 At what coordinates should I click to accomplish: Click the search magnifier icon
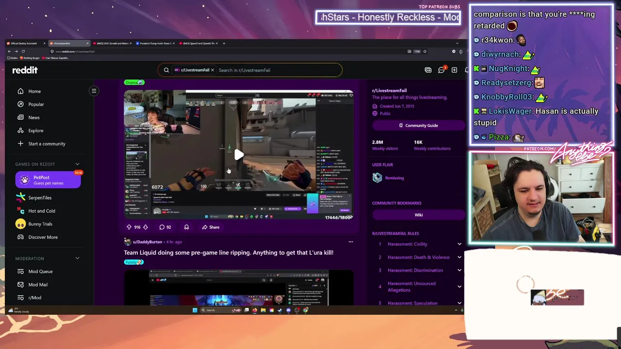(166, 70)
